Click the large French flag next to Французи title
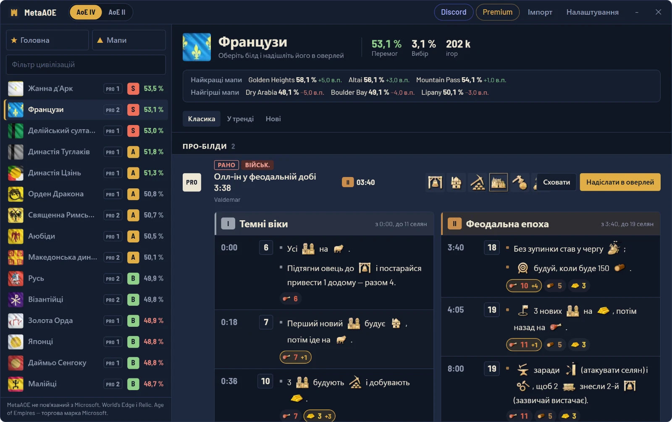The width and height of the screenshot is (672, 422). [x=197, y=47]
